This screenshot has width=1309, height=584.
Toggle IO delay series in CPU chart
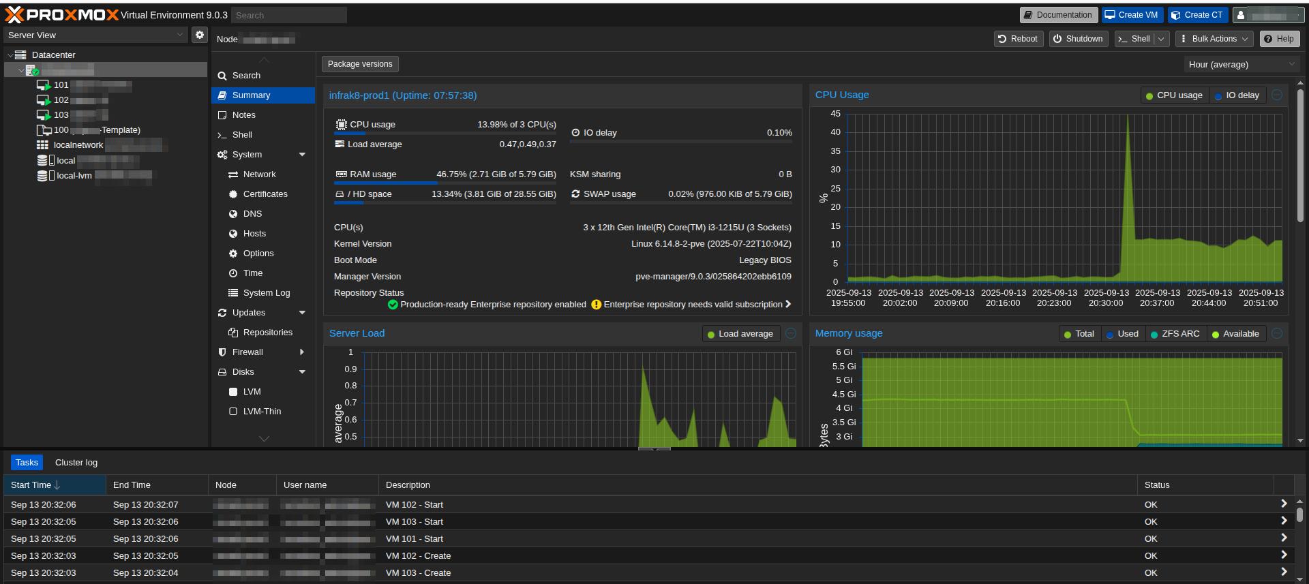coord(1237,95)
